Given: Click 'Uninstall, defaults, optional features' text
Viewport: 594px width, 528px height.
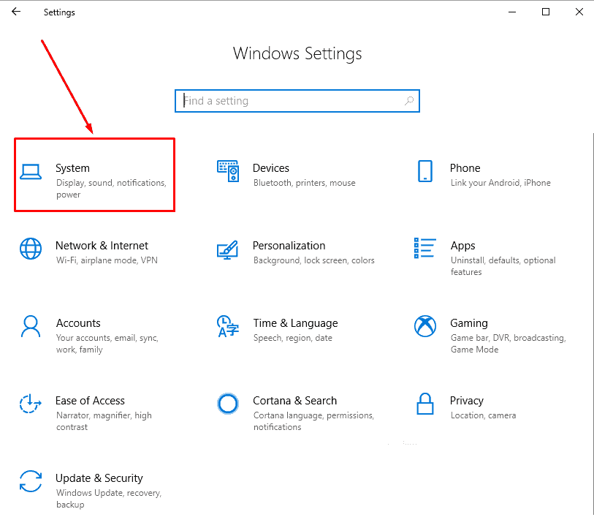Looking at the screenshot, I should click(503, 266).
